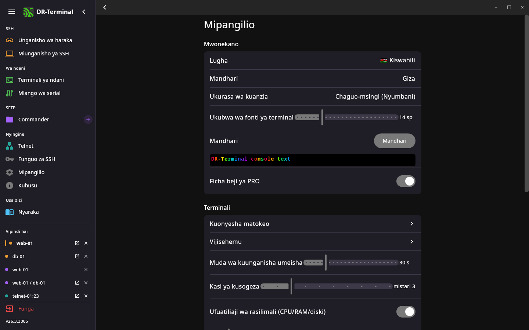Click the Mlango wa serial plug icon
Image resolution: width=529 pixels, height=330 pixels.
[x=10, y=93]
